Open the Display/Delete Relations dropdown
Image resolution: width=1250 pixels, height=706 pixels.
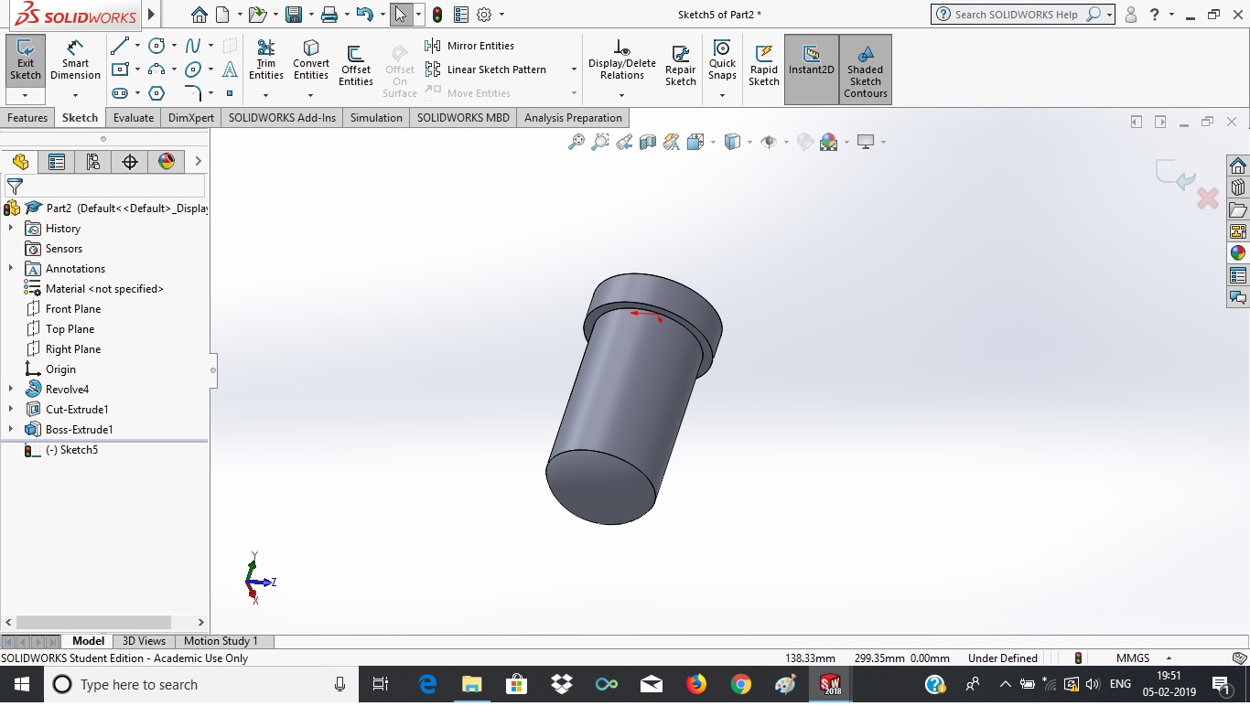click(621, 95)
